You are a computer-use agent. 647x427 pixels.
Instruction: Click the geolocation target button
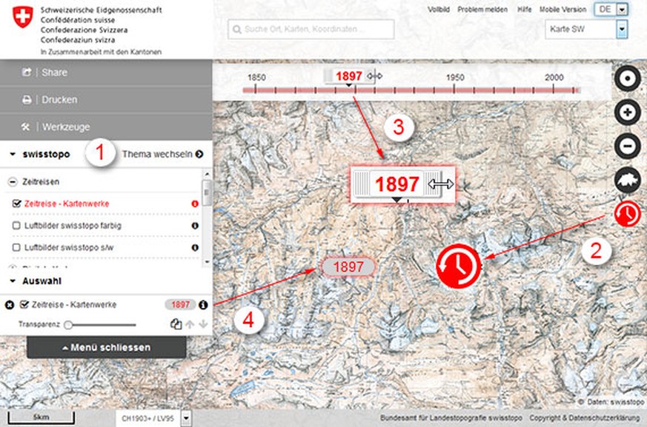627,78
